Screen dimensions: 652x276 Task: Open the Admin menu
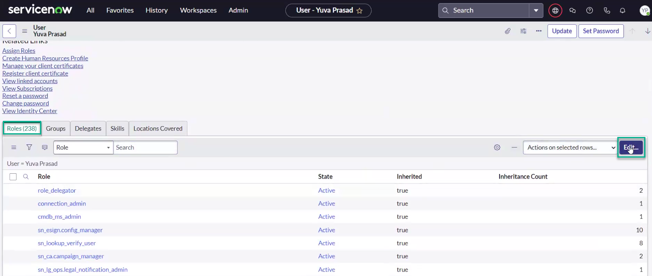pyautogui.click(x=238, y=10)
